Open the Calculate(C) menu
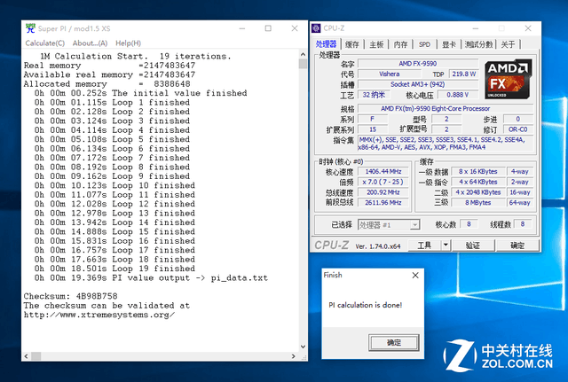 tap(44, 43)
